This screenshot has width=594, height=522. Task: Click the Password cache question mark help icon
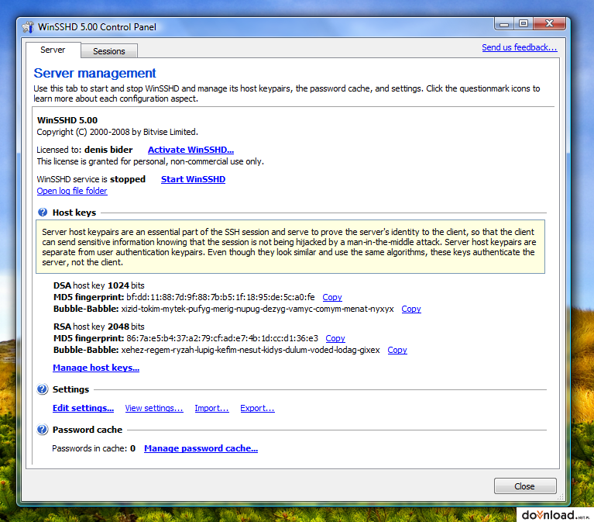pyautogui.click(x=43, y=430)
